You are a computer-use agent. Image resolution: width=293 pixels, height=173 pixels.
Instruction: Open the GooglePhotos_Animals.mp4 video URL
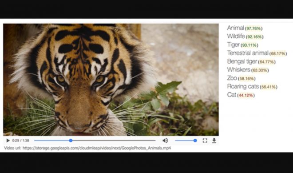point(97,148)
